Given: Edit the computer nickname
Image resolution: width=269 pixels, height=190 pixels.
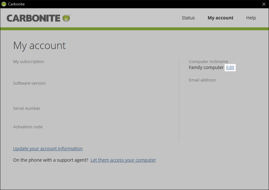Looking at the screenshot, I should pos(230,67).
